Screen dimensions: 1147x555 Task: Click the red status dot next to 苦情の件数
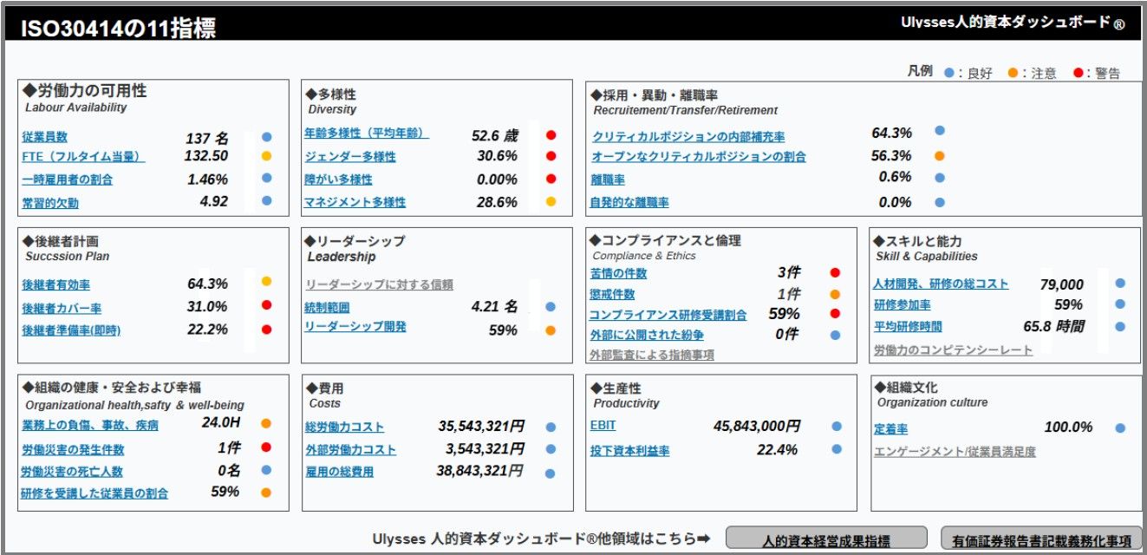(x=835, y=273)
